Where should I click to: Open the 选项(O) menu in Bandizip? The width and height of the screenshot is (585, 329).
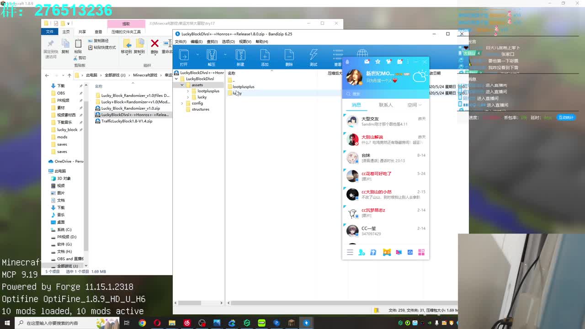point(228,42)
